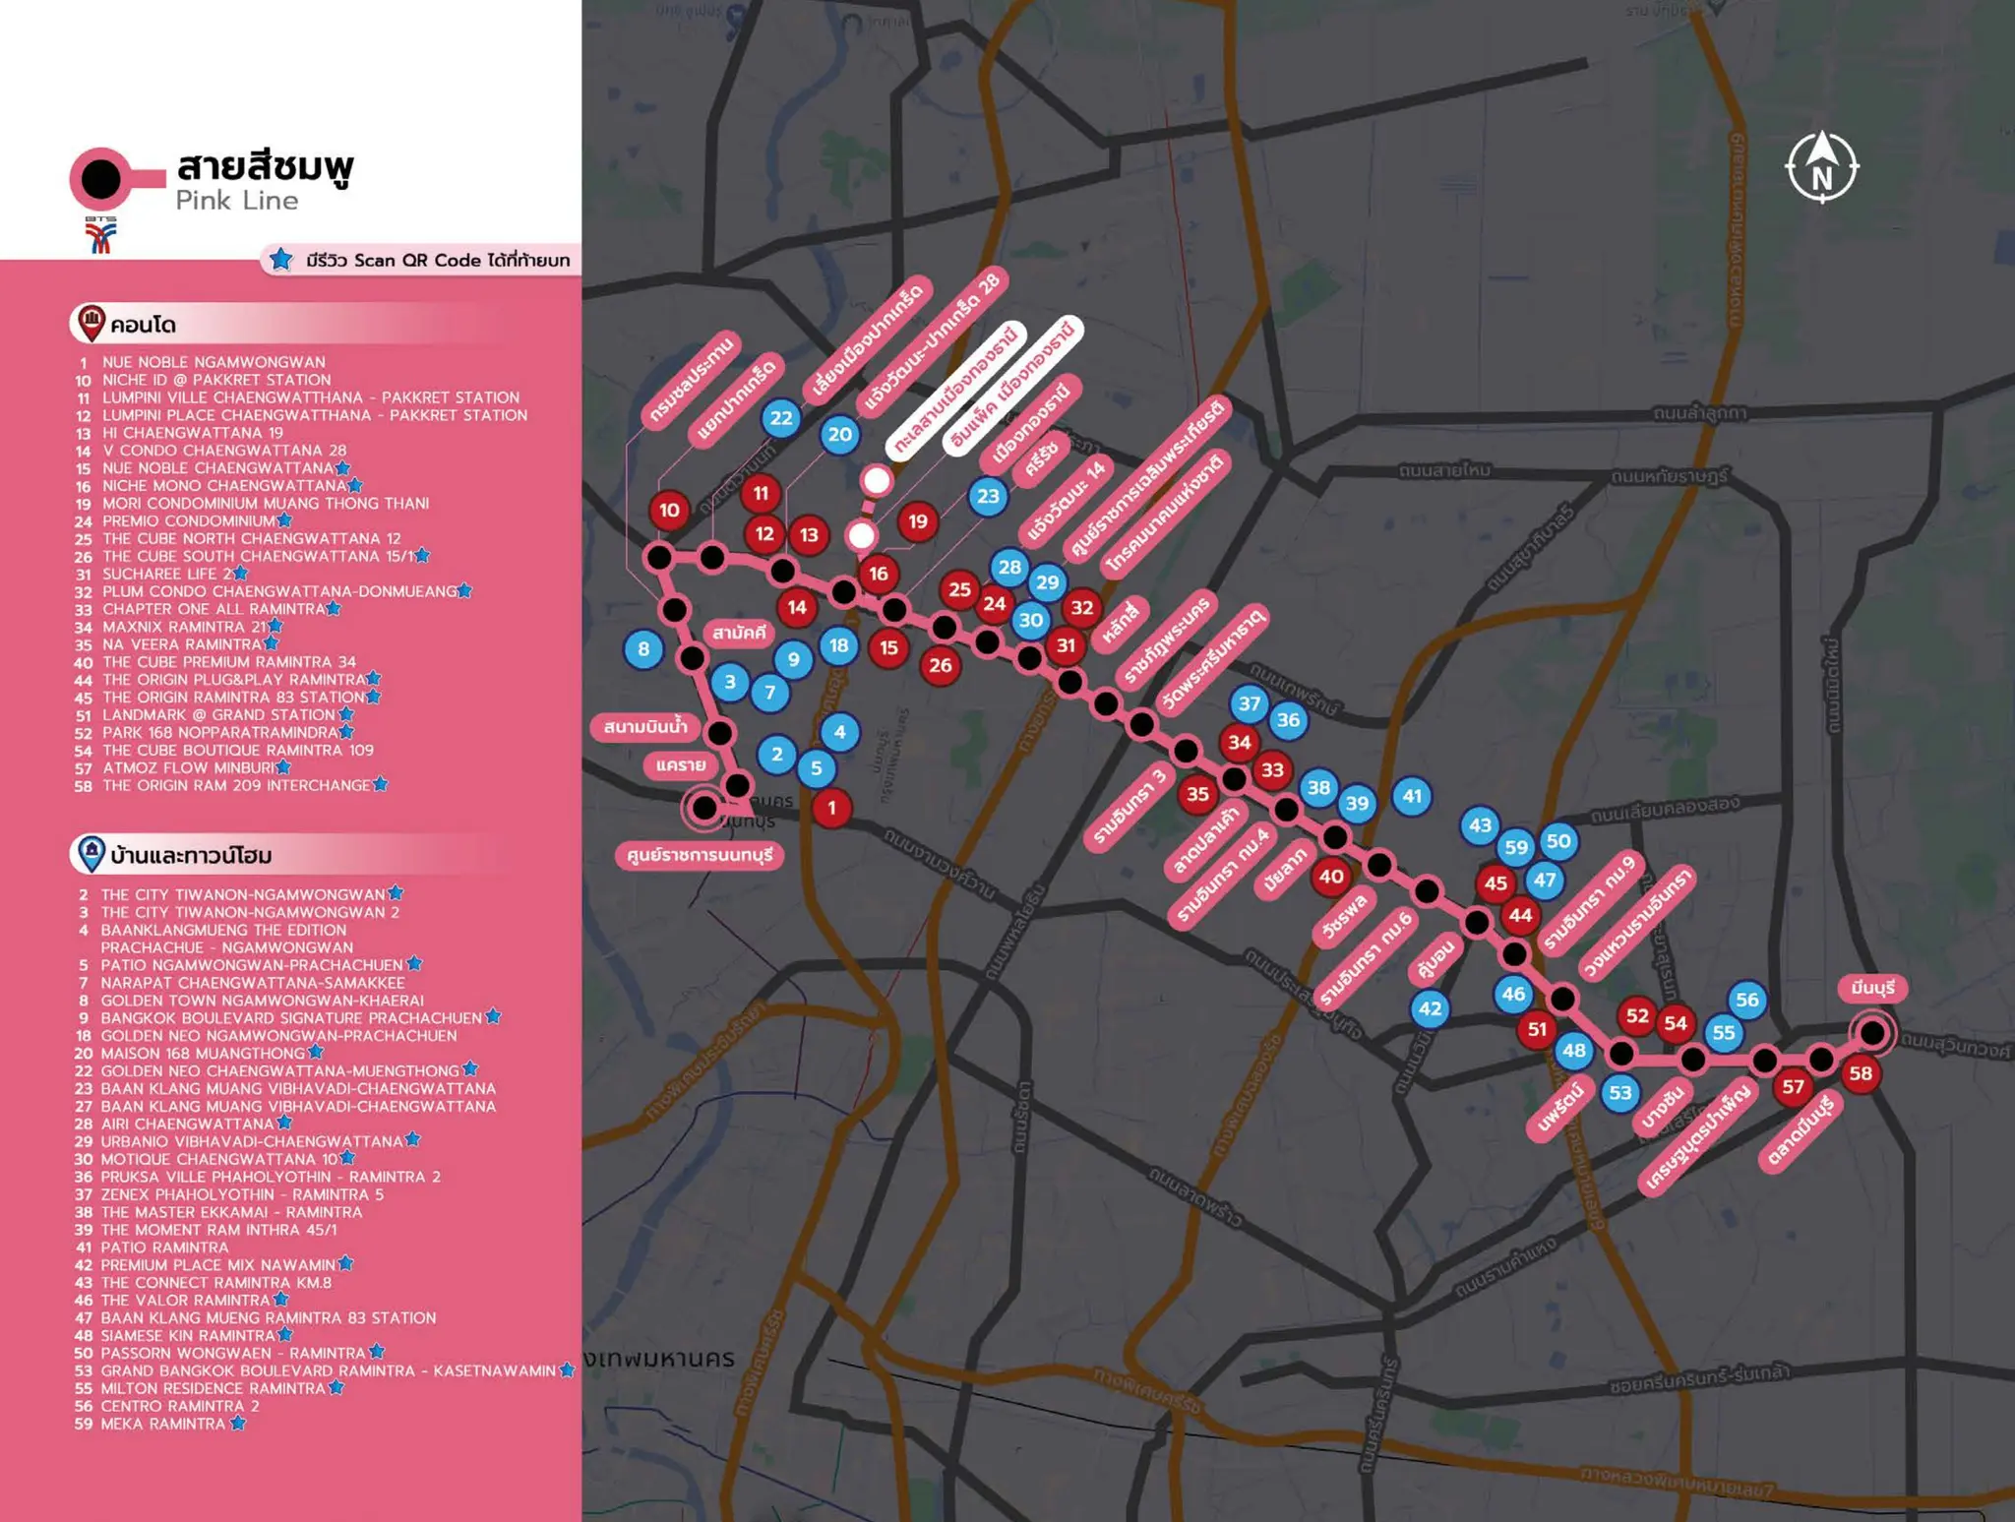Select the มีนบุรี terminal station dot
2015x1522 pixels.
click(x=1872, y=1033)
